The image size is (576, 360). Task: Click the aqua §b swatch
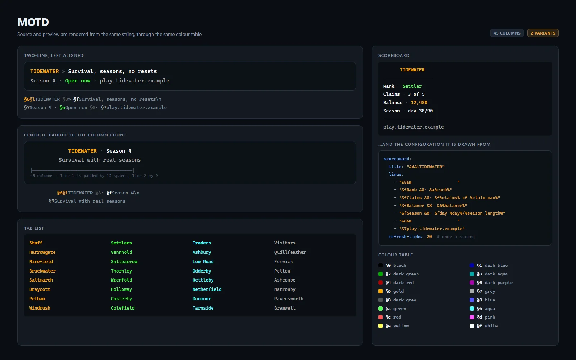pos(472,309)
